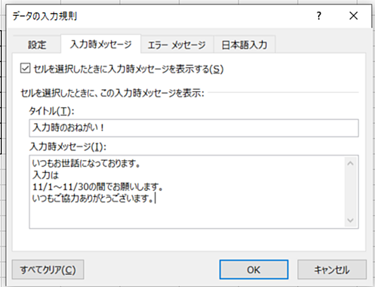Screen dimensions: 375x287
Task: Go to the 日本語入力 tab
Action: [x=244, y=45]
